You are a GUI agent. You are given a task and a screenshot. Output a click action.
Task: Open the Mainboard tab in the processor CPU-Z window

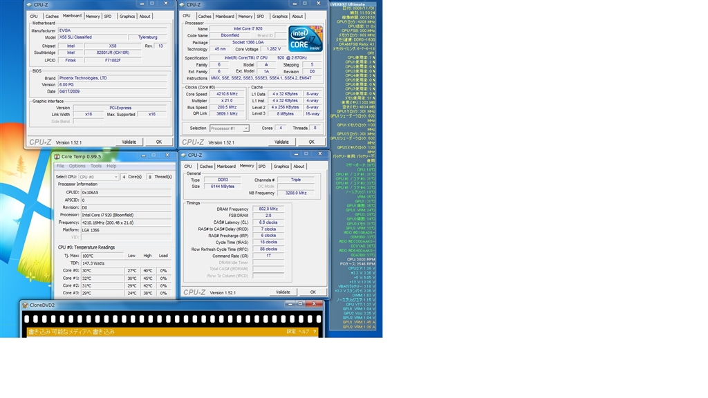coord(225,17)
